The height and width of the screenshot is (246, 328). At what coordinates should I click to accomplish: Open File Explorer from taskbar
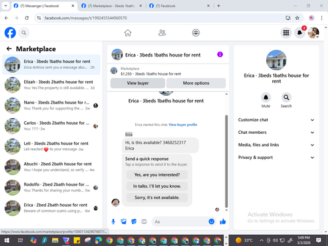point(55,241)
